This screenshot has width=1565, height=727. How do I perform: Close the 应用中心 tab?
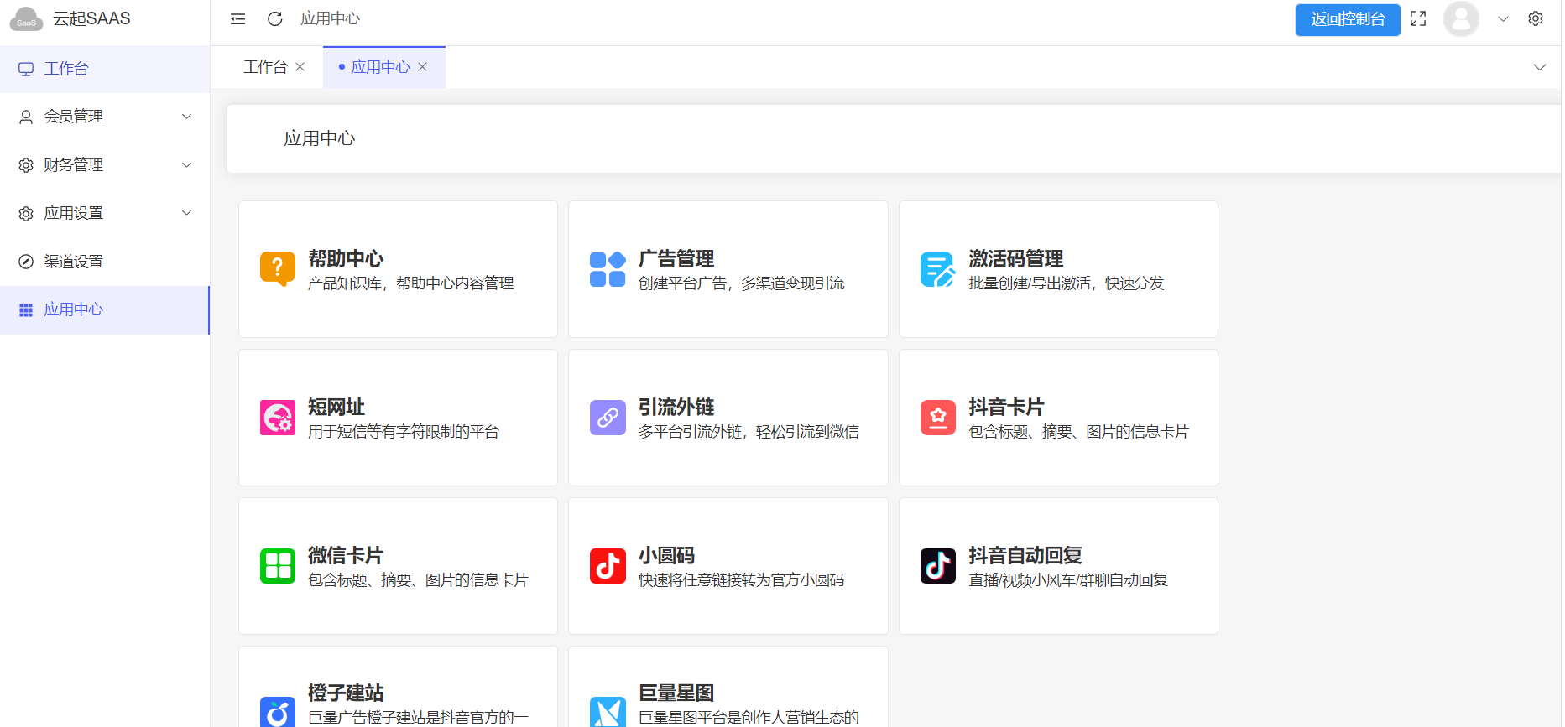point(422,67)
